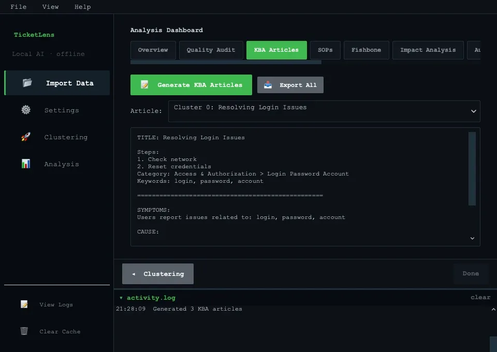
Task: Click 'TITLE: Resolving Login Issues' line
Action: [x=191, y=138]
